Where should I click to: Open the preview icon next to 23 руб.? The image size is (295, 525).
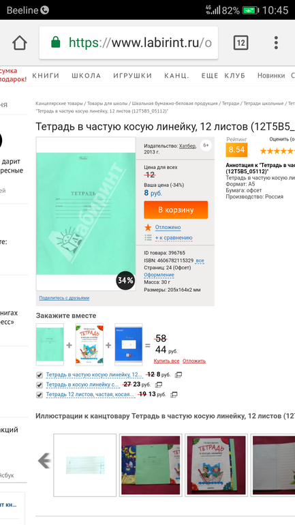(x=159, y=385)
